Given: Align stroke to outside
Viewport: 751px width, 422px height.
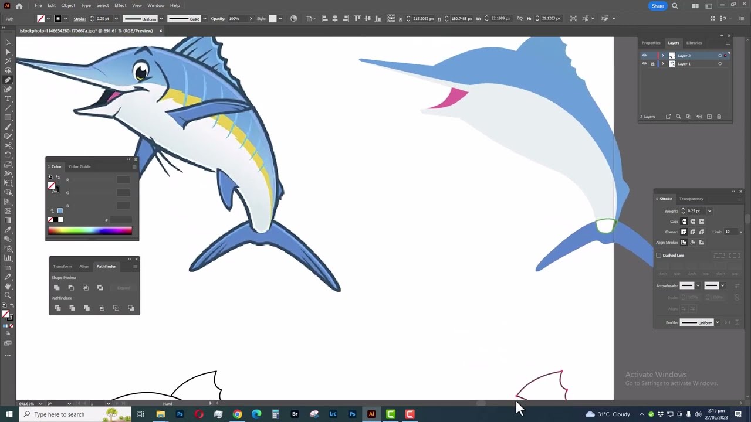Looking at the screenshot, I should [702, 243].
